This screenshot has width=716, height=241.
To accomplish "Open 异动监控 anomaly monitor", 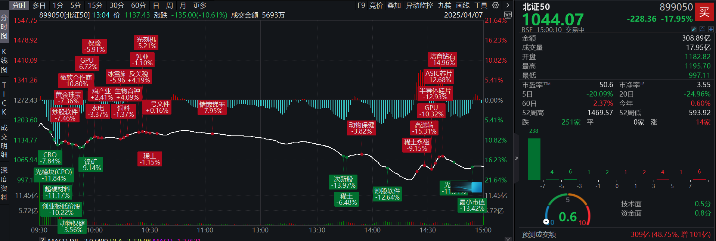I will point(419,5).
